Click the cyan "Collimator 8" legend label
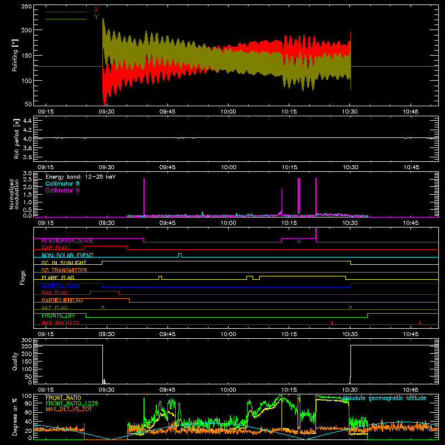 click(62, 184)
